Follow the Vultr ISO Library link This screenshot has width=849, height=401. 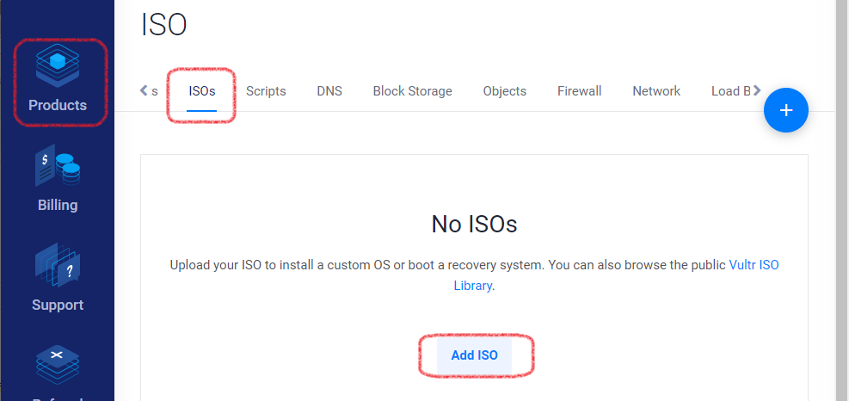[x=617, y=275]
